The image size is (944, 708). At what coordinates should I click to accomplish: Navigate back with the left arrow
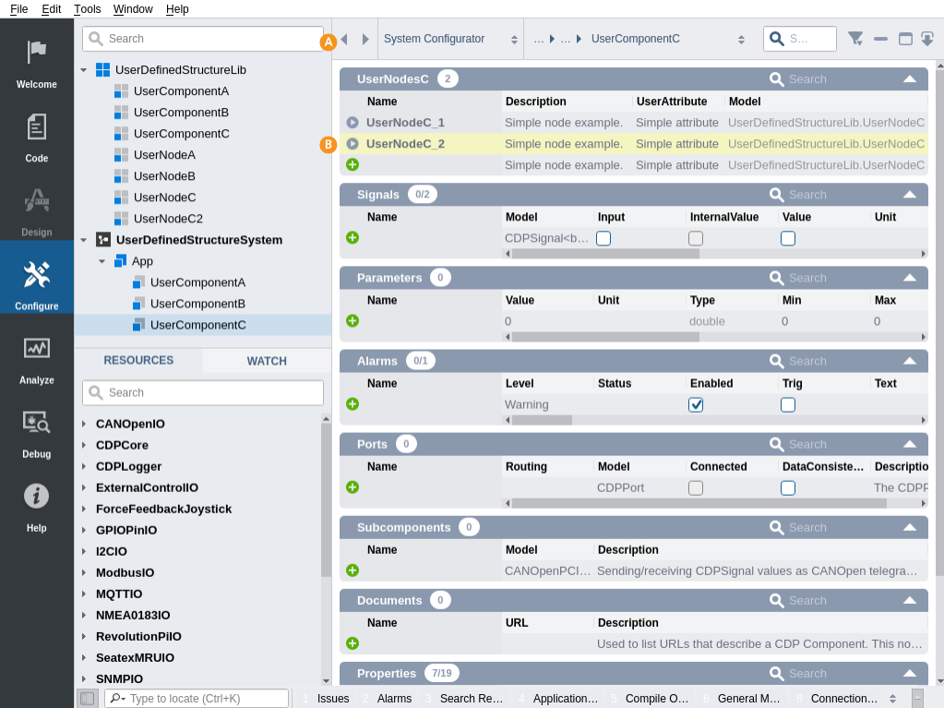344,39
